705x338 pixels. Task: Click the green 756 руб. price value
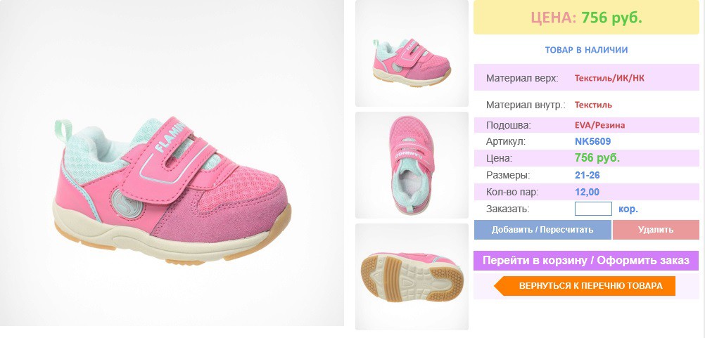coord(597,158)
